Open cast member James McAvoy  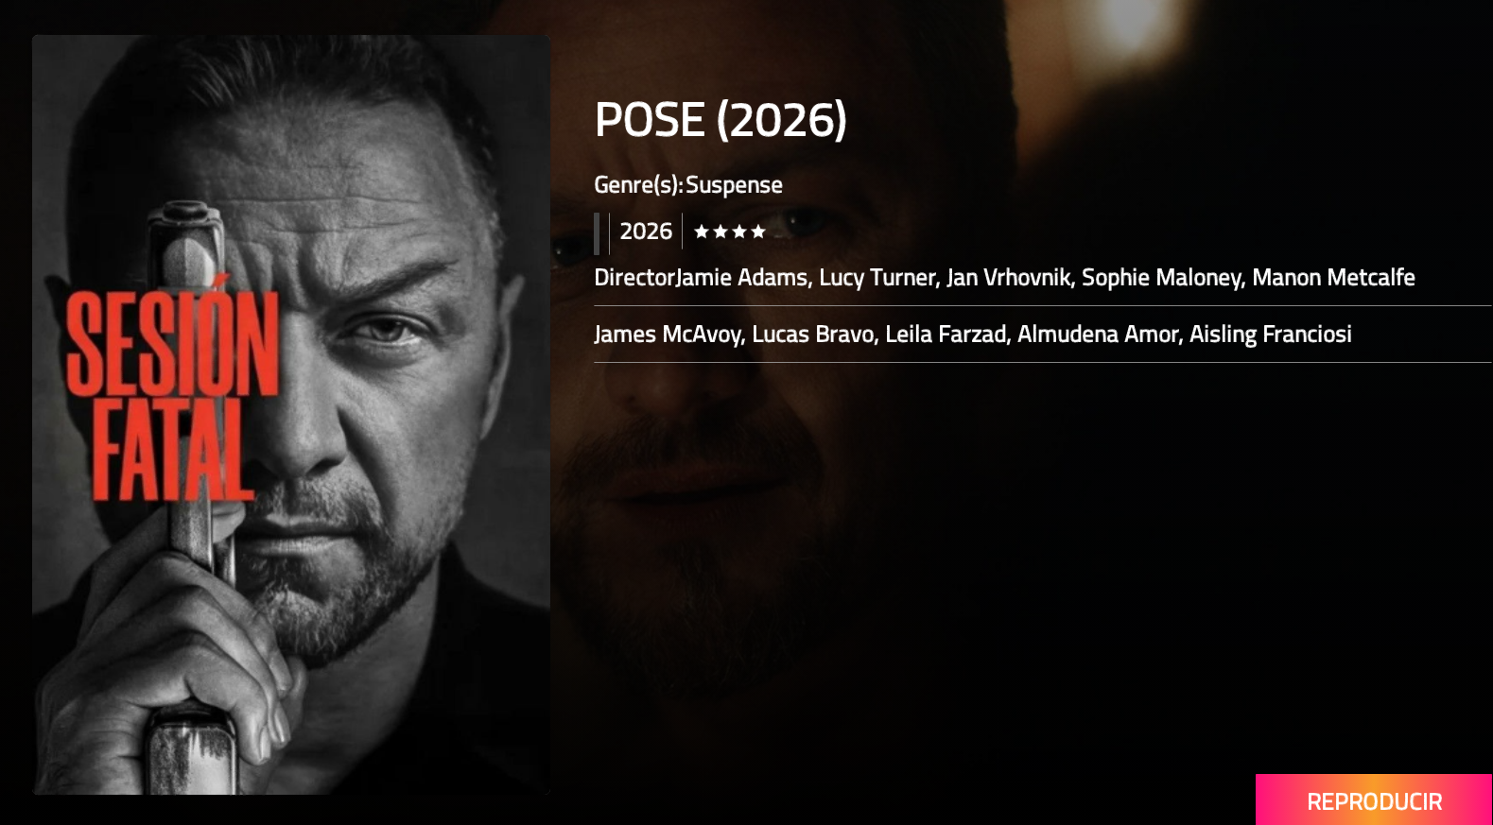(668, 335)
